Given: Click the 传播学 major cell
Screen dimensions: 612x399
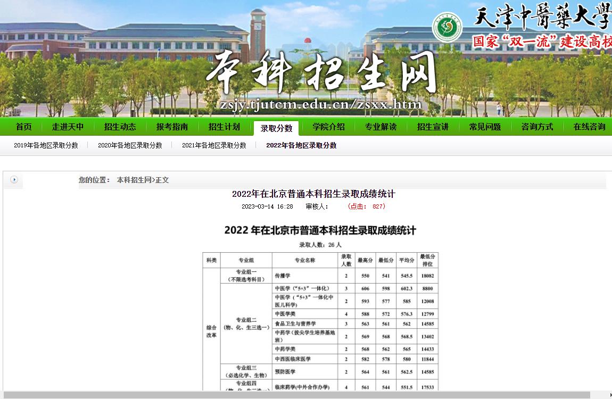Looking at the screenshot, I should pyautogui.click(x=305, y=276).
